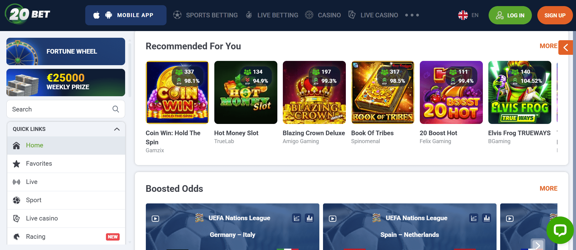Open statistics chart for Germany – Italy

click(x=297, y=218)
